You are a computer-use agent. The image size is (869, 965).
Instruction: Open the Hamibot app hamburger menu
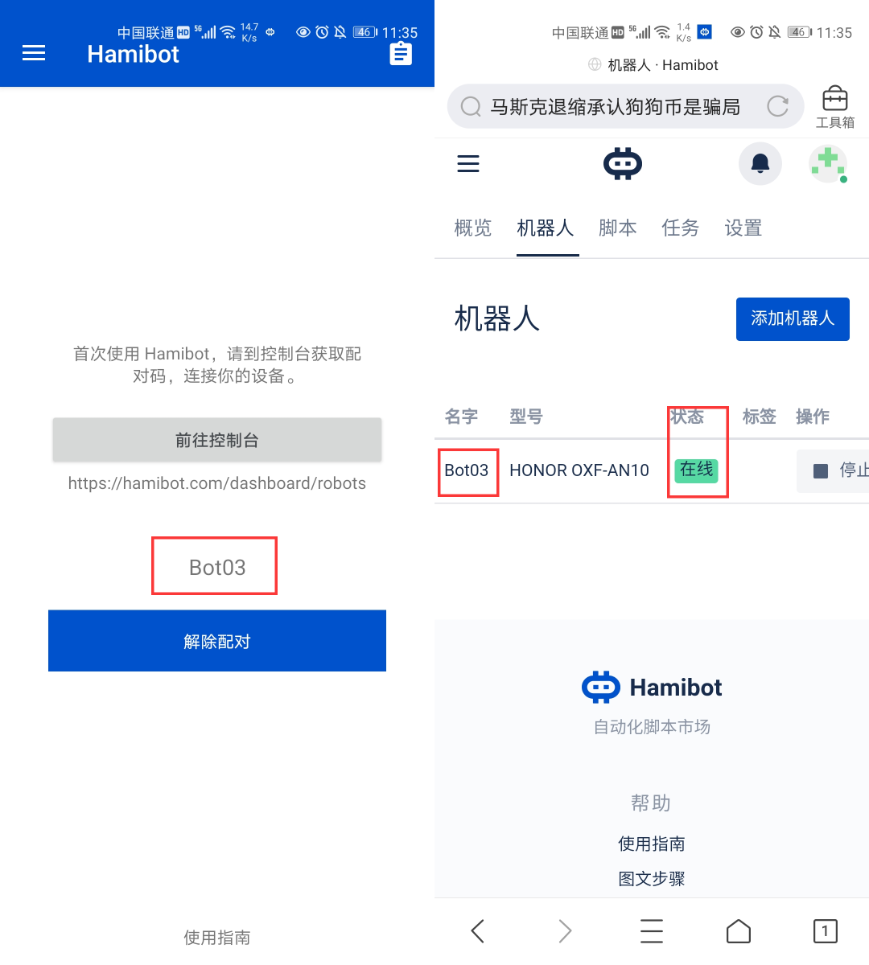pos(34,54)
